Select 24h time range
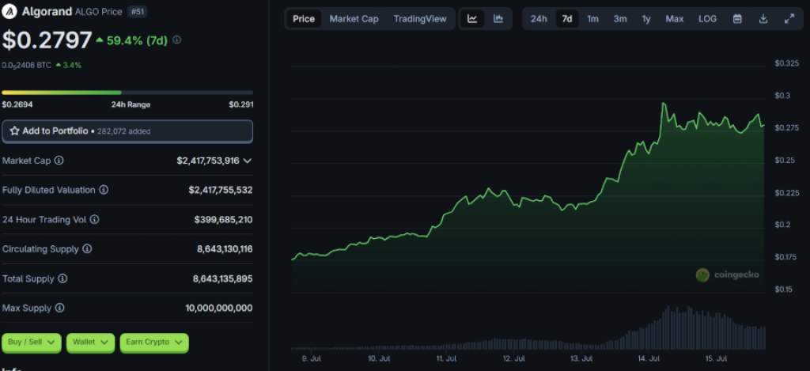 click(539, 19)
